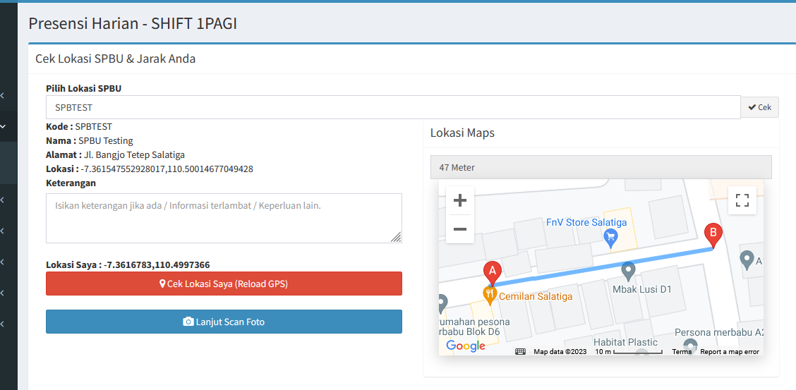
Task: Toggle fullscreen view of the map
Action: pyautogui.click(x=742, y=200)
